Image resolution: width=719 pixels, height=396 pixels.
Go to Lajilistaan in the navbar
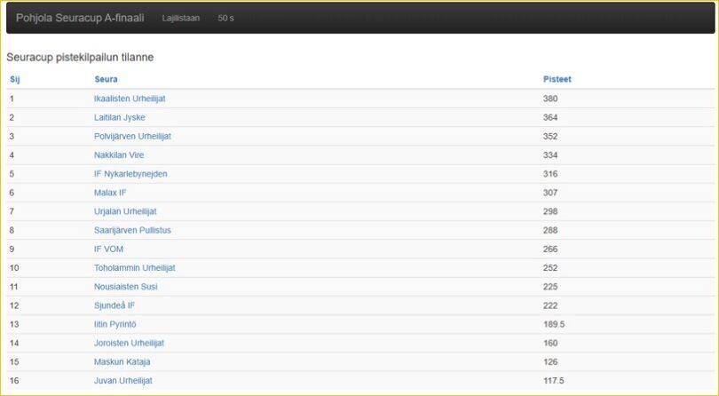[x=181, y=19]
